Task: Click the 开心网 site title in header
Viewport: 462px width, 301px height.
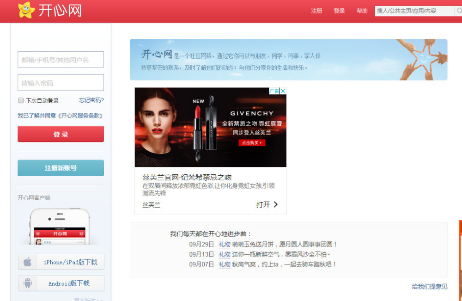Action: coord(60,11)
